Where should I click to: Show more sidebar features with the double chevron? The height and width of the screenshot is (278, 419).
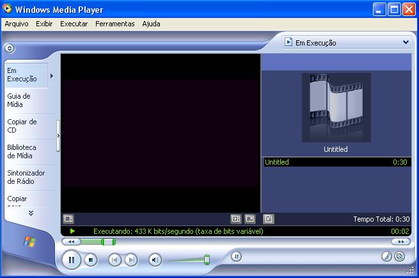31,213
